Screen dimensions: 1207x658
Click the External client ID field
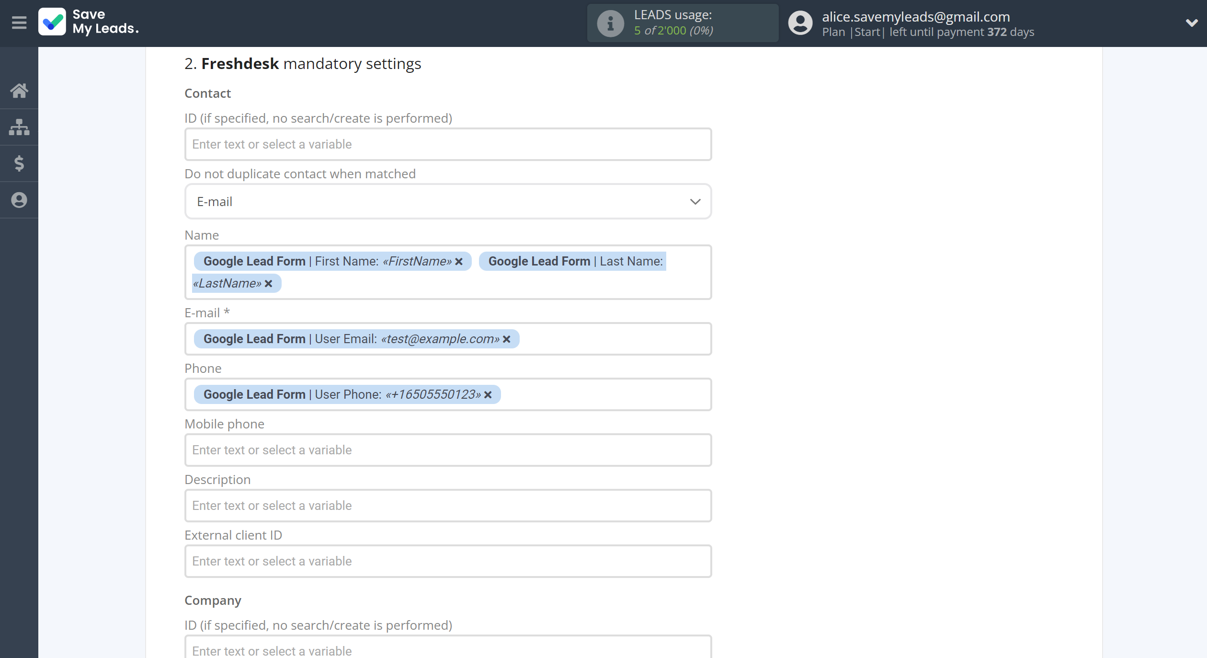pos(448,561)
